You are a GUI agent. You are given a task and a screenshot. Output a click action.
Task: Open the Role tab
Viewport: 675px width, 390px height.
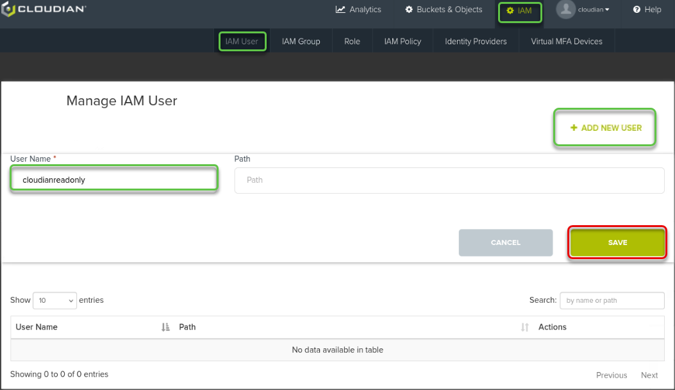pyautogui.click(x=352, y=41)
